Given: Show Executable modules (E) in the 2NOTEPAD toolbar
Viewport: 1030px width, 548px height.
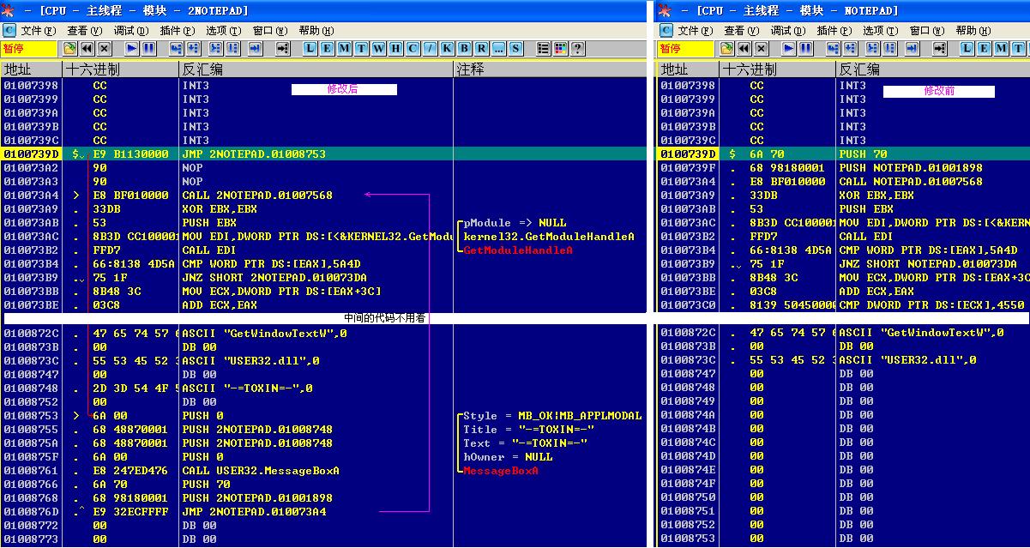Looking at the screenshot, I should [328, 49].
